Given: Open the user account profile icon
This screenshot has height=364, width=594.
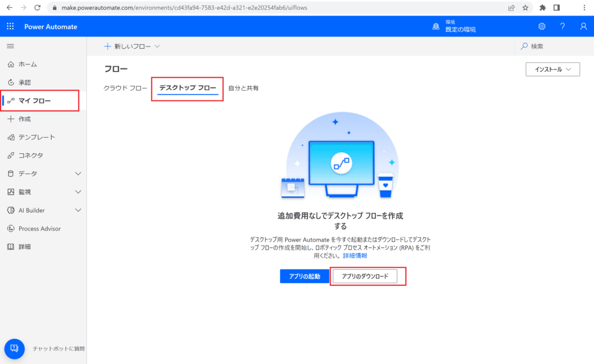Looking at the screenshot, I should pyautogui.click(x=584, y=27).
